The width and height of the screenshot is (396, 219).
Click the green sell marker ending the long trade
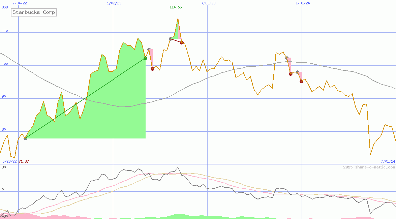[146, 58]
